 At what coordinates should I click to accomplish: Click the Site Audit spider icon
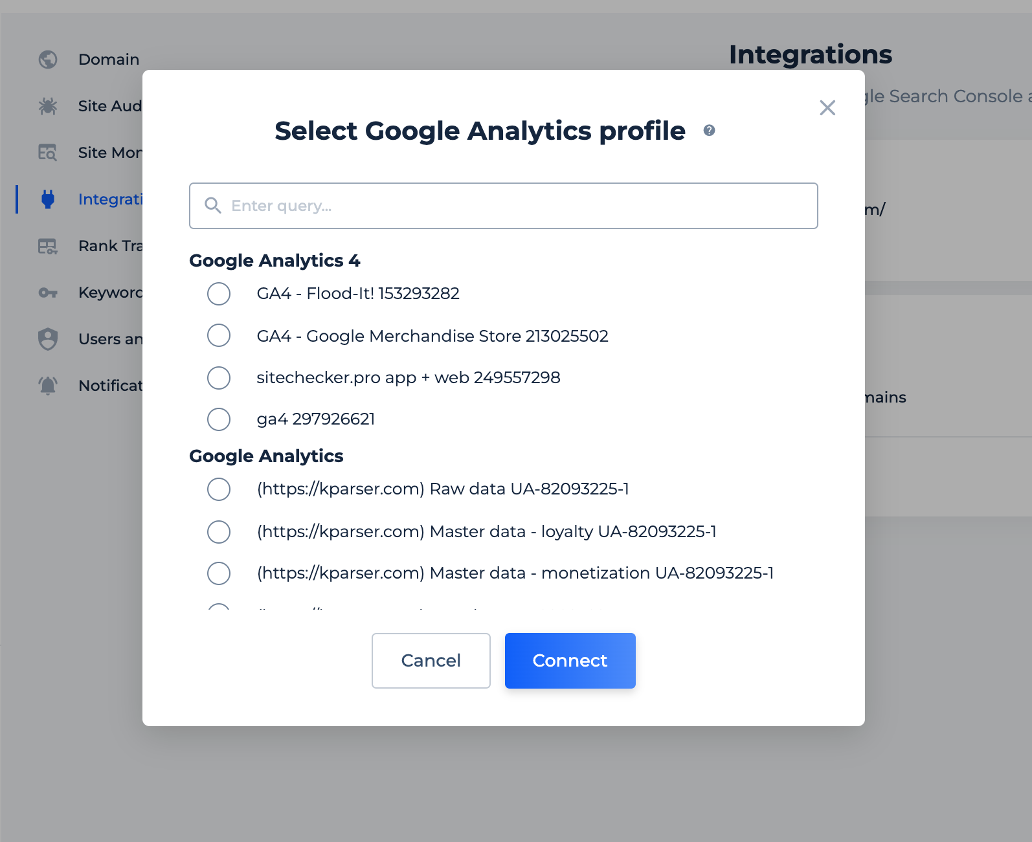[x=48, y=106]
